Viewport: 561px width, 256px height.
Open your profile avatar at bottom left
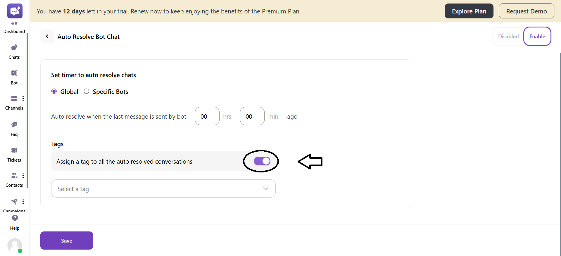(15, 246)
